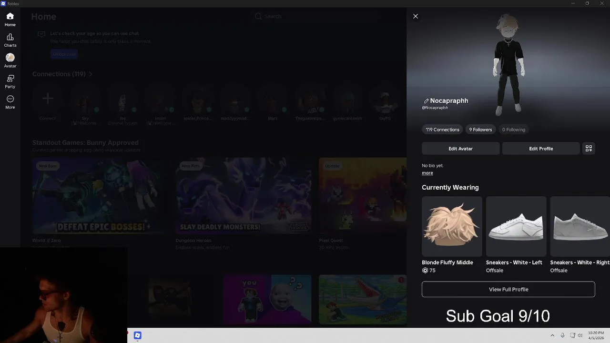Open the Party section in sidebar
The image size is (610, 343).
pyautogui.click(x=10, y=81)
